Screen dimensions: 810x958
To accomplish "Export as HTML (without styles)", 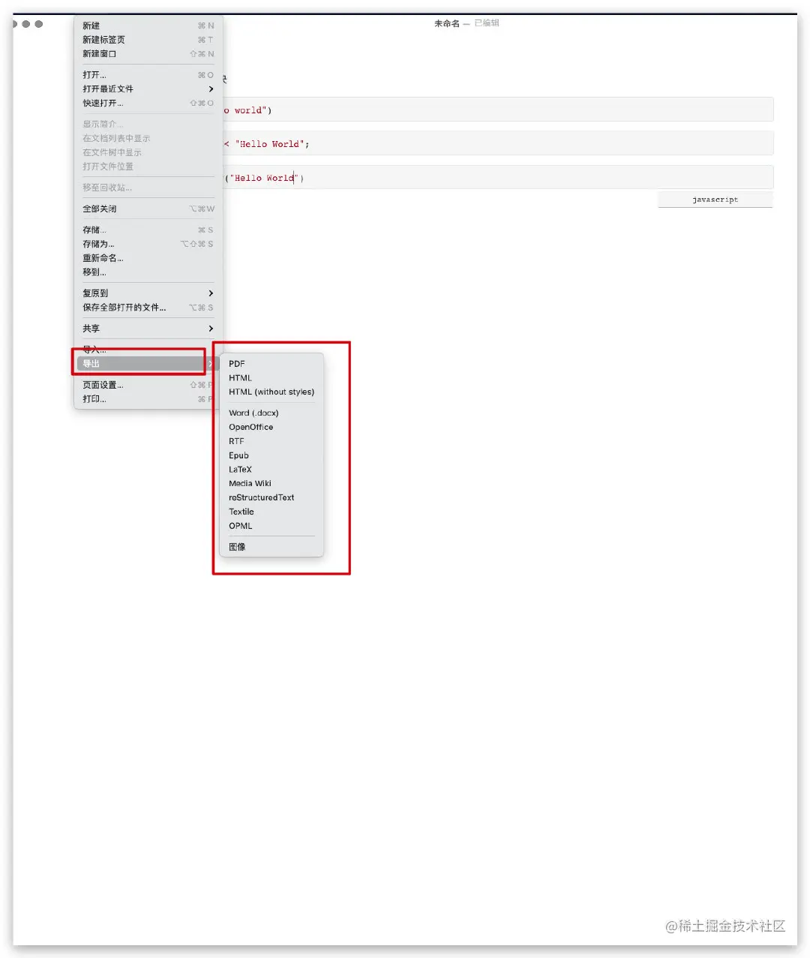I will click(x=271, y=392).
